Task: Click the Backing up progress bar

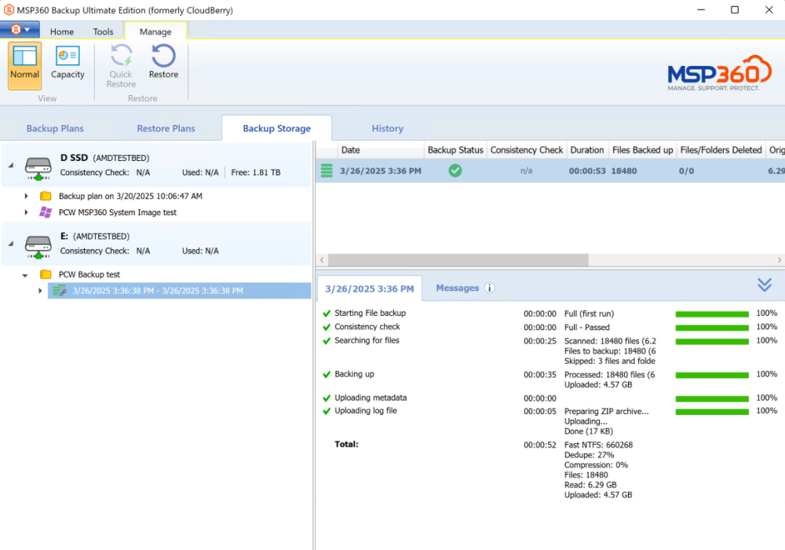Action: (x=711, y=375)
